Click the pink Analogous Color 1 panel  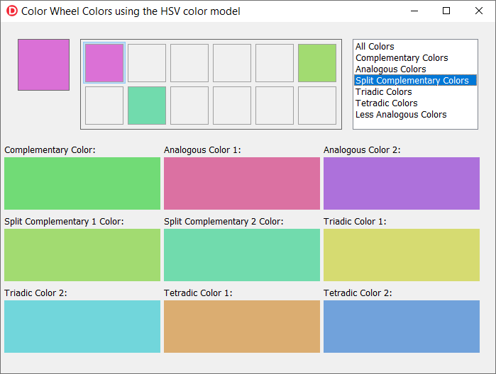(242, 183)
